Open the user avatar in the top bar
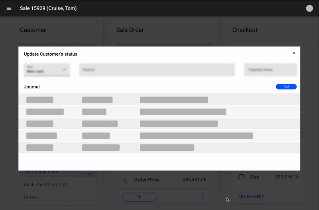 [x=309, y=8]
